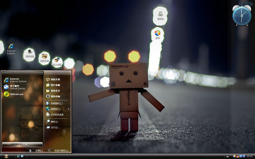The image size is (255, 159).
Task: Click the taskbar clock showing 13:31
Action: coord(249,156)
